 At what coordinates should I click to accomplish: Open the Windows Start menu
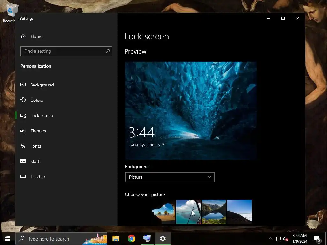tap(8, 239)
